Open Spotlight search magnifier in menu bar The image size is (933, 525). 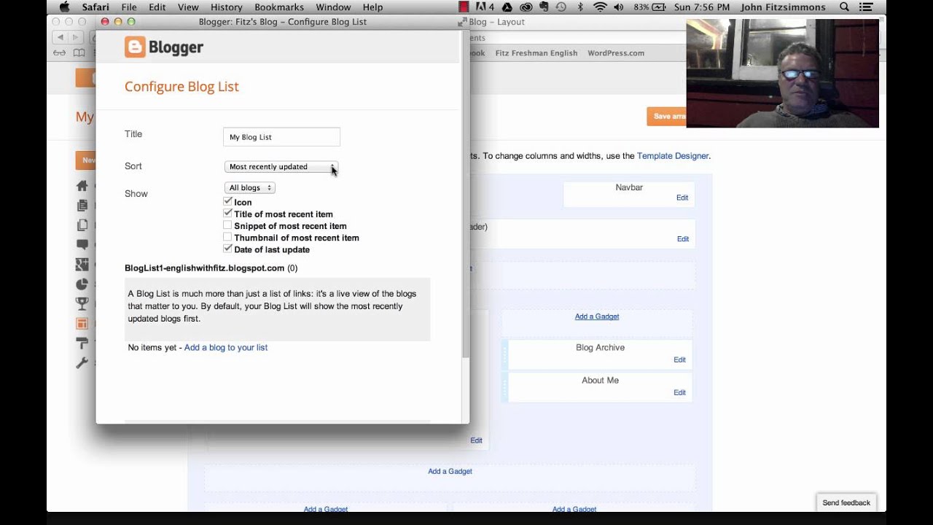coord(844,7)
